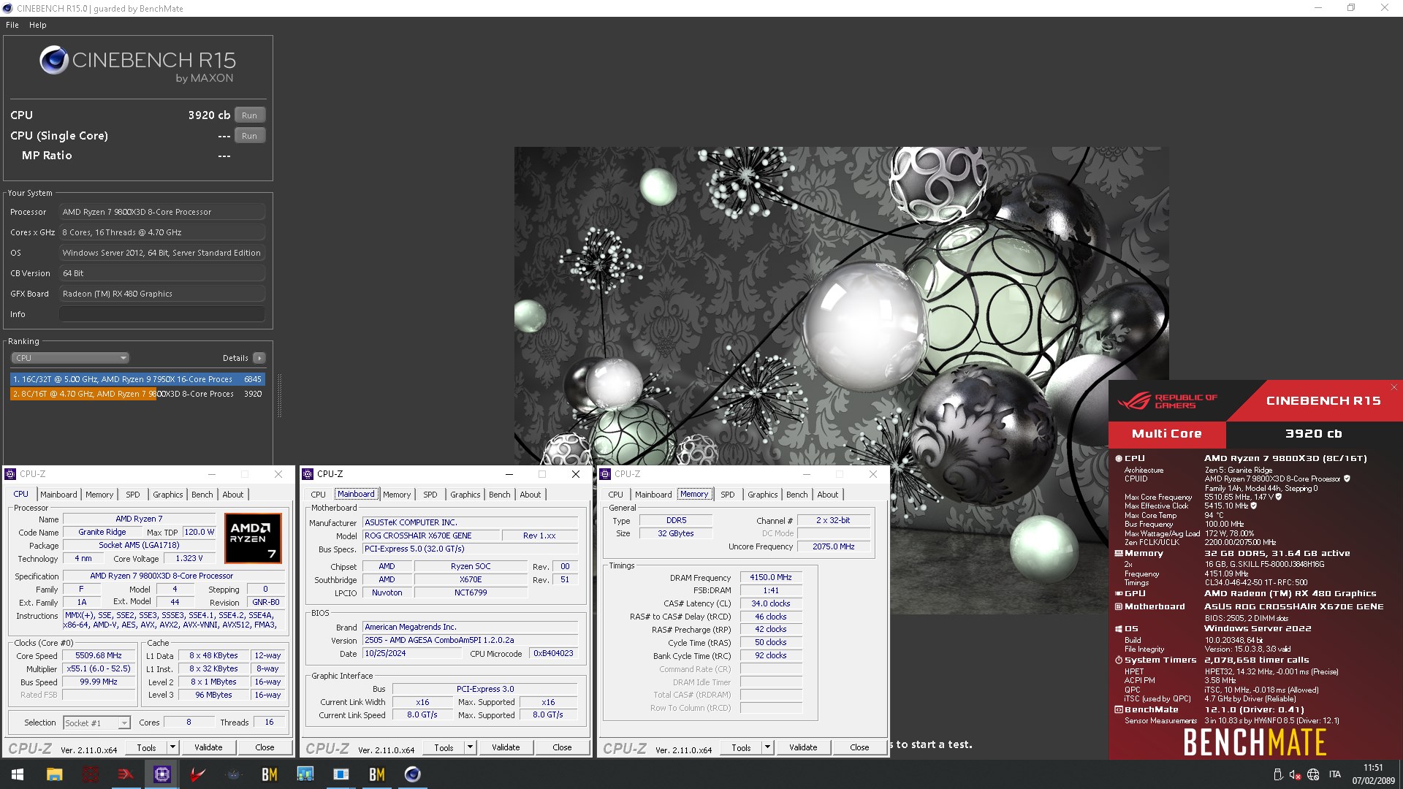Click Close button in CPU-Z CPU window
Screen dimensions: 1403x789
(265, 747)
